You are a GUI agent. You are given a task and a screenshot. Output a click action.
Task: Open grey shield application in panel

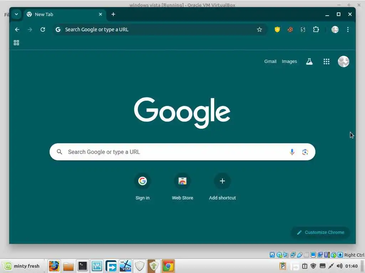[x=140, y=266]
